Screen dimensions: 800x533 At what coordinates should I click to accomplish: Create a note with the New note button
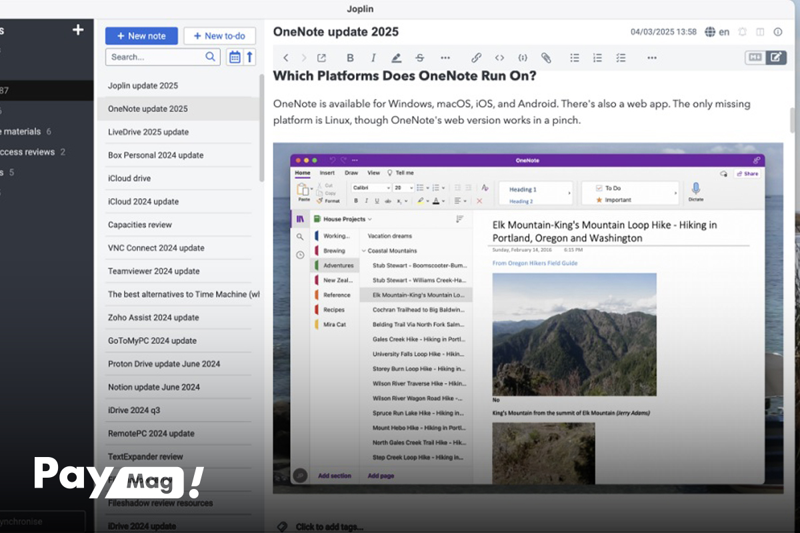point(141,36)
